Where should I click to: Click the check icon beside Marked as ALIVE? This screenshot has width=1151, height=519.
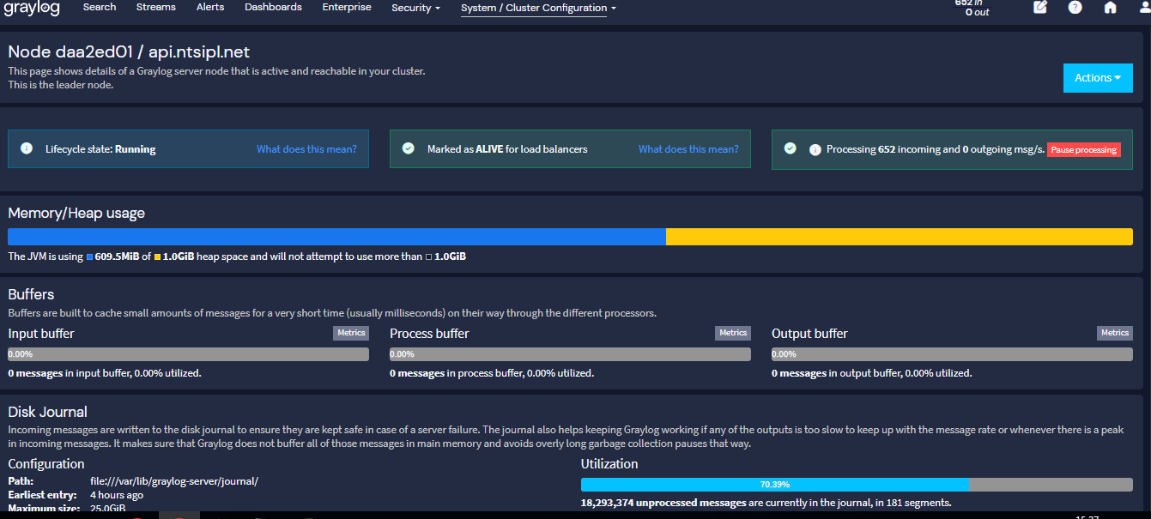point(409,148)
